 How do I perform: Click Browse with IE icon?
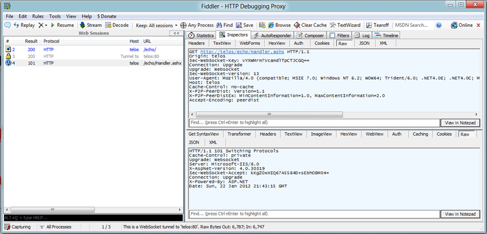click(279, 25)
